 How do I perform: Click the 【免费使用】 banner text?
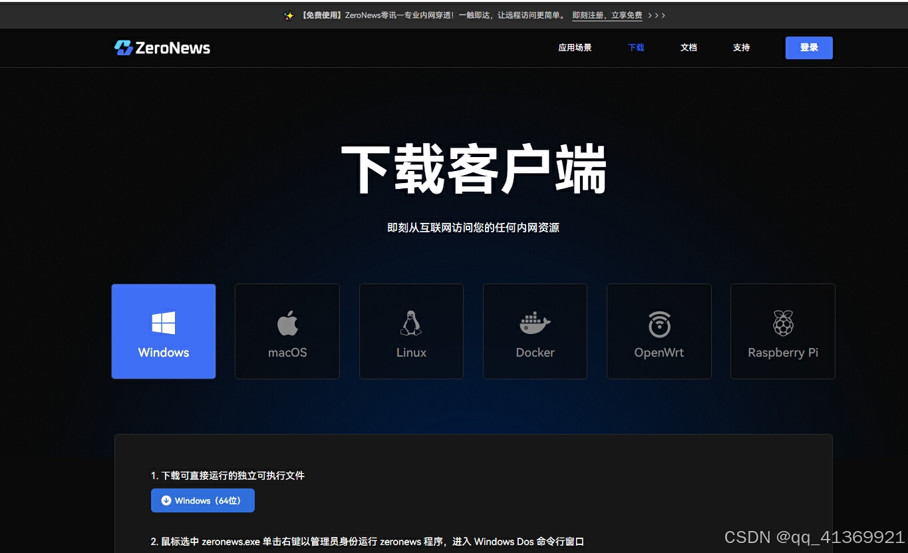pos(322,15)
